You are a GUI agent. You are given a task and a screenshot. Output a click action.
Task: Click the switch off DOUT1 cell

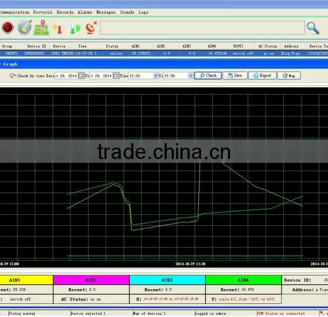pyautogui.click(x=243, y=54)
